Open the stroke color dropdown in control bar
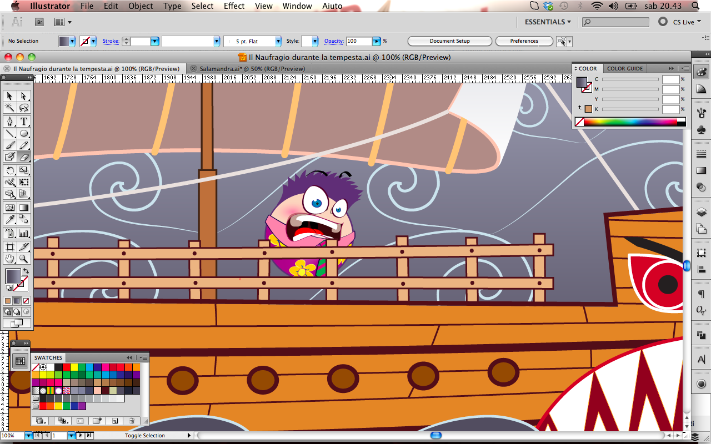This screenshot has width=711, height=444. pos(93,41)
